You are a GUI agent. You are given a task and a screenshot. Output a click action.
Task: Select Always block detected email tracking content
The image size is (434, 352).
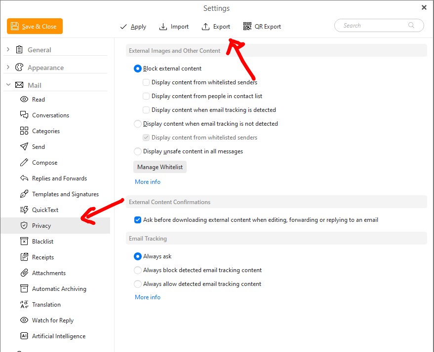click(138, 270)
